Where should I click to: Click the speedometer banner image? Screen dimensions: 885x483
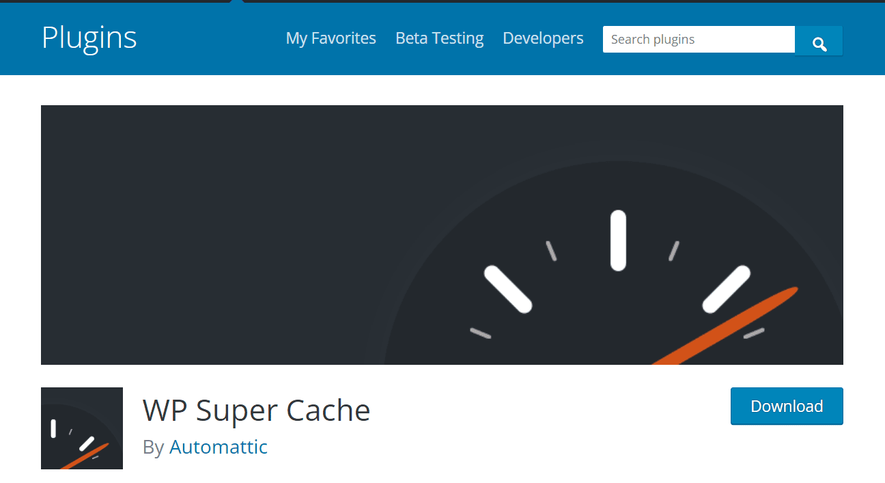442,235
